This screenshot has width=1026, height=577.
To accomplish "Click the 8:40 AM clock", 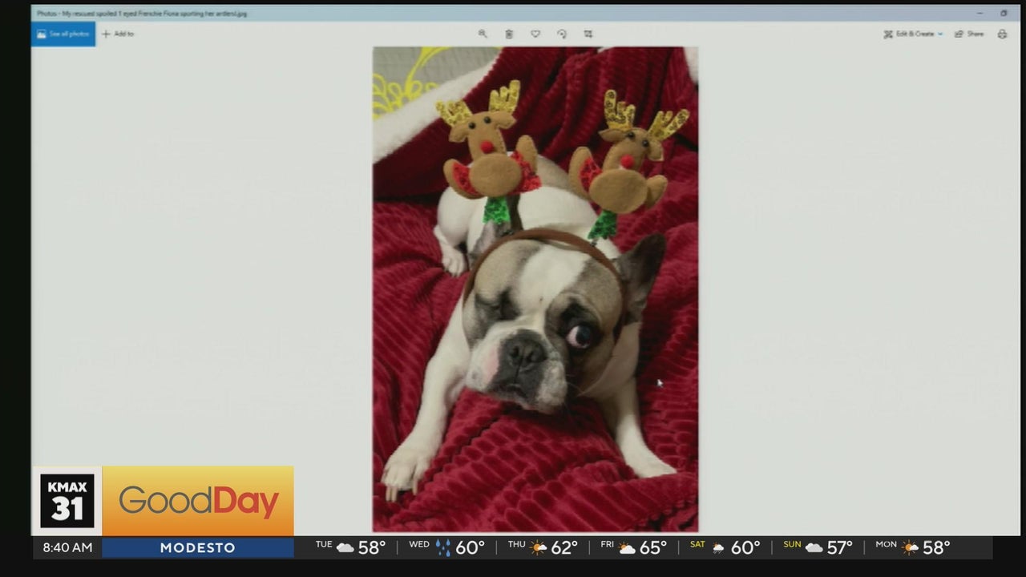I will pyautogui.click(x=67, y=547).
